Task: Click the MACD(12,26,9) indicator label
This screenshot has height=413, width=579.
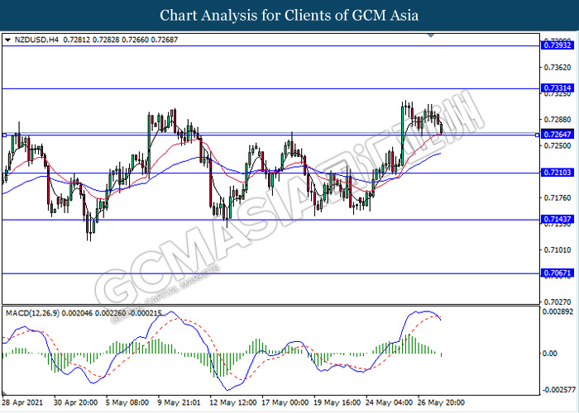Action: (32, 313)
